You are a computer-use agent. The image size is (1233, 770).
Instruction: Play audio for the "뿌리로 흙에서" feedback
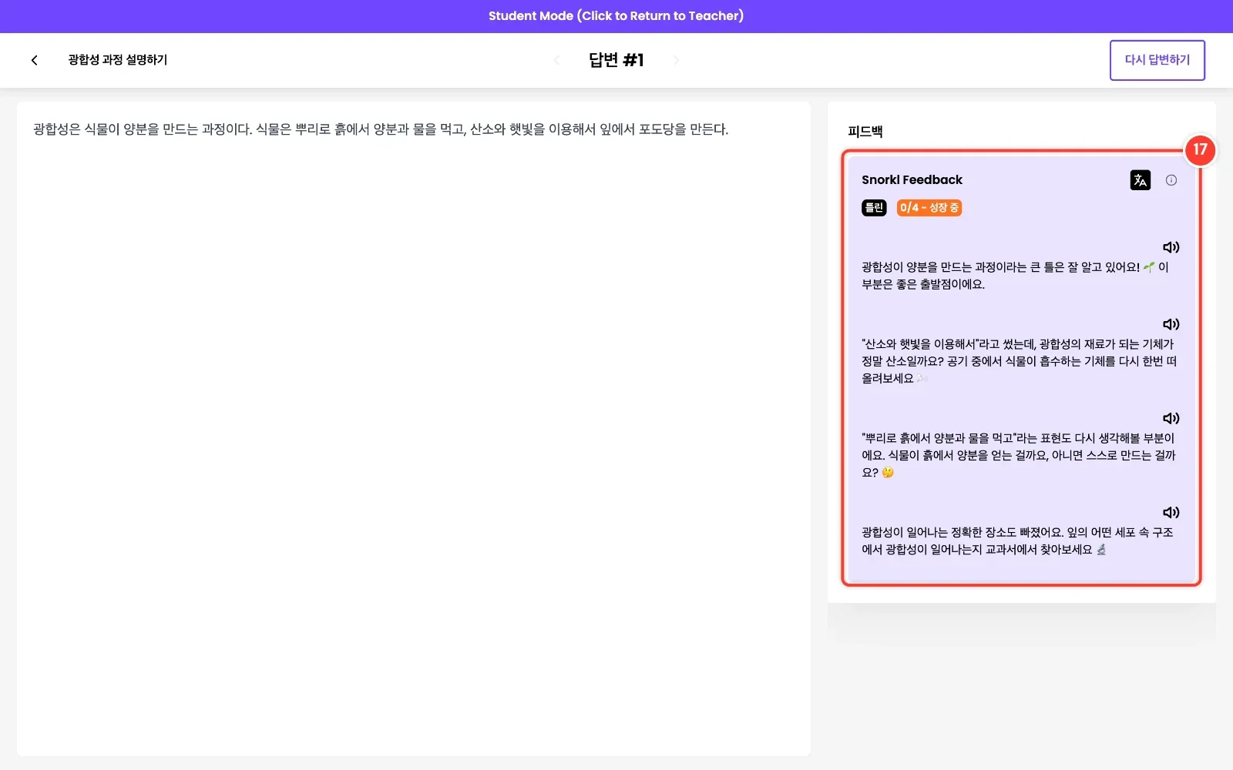pyautogui.click(x=1171, y=418)
